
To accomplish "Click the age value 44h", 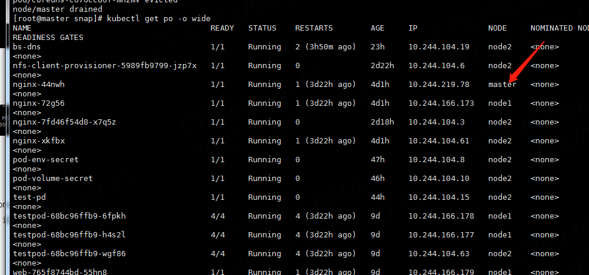I will coord(378,197).
